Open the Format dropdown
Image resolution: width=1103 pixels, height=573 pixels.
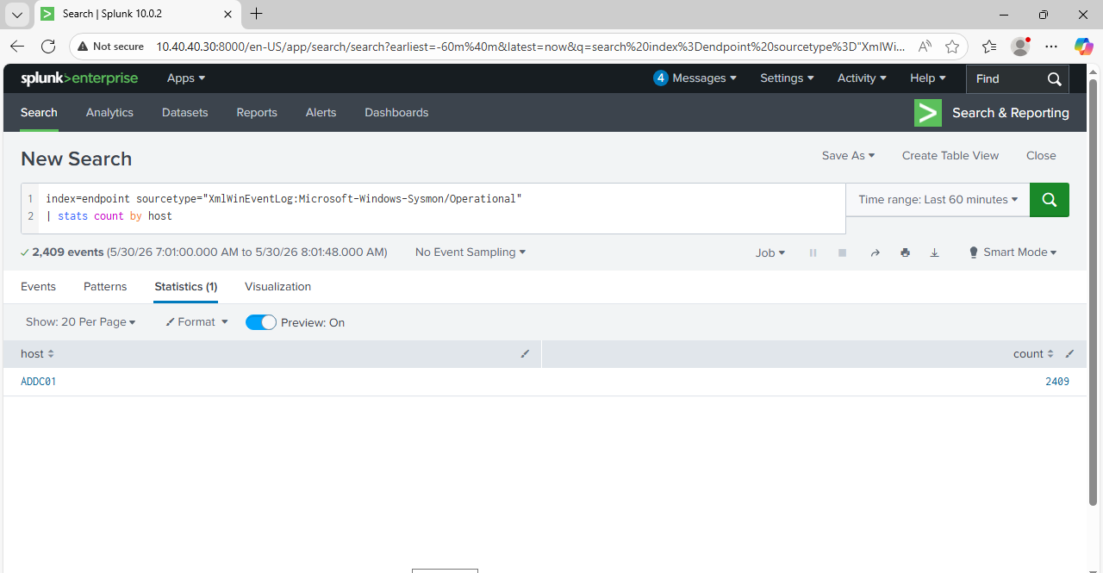[x=196, y=322]
